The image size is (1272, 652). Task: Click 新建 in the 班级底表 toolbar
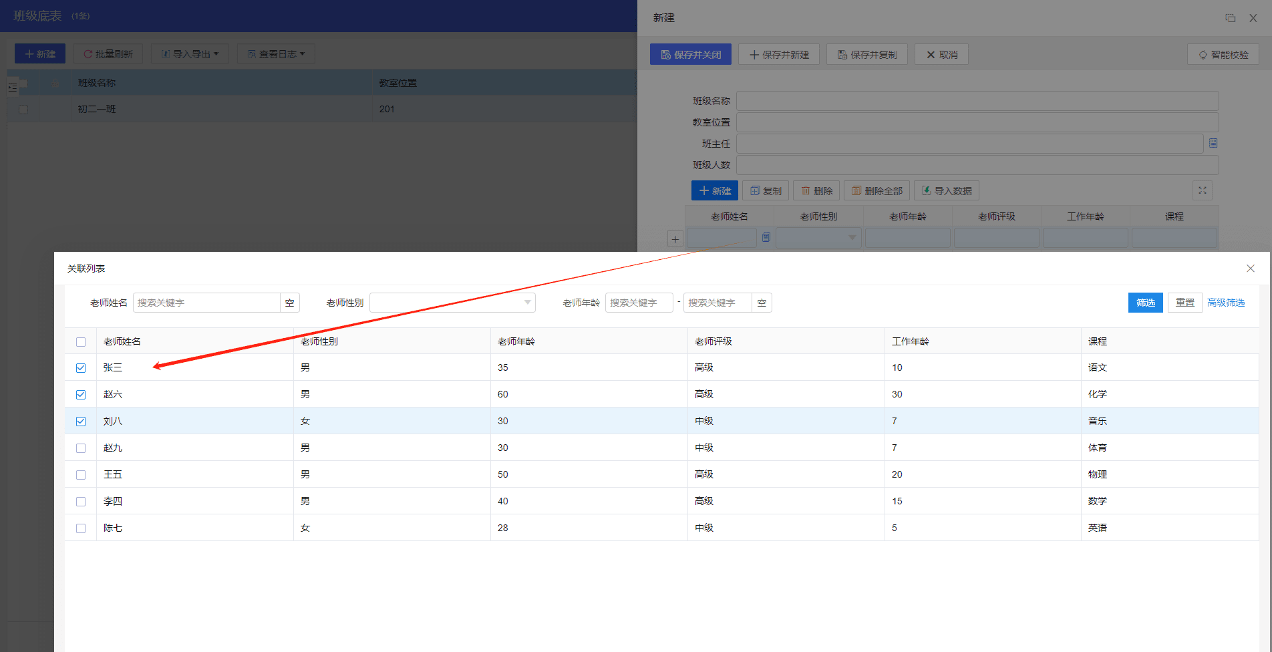pyautogui.click(x=40, y=53)
